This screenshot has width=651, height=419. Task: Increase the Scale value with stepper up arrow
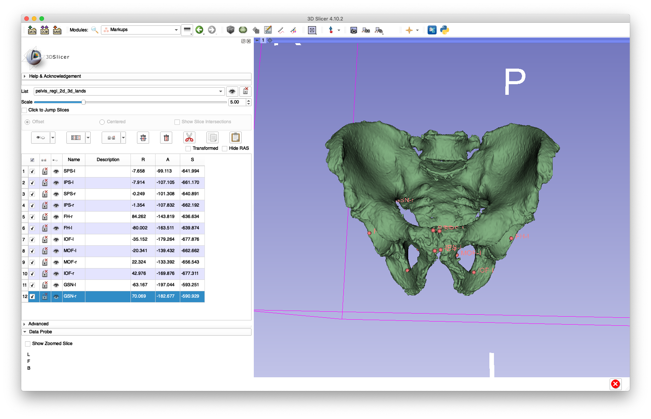(x=248, y=100)
